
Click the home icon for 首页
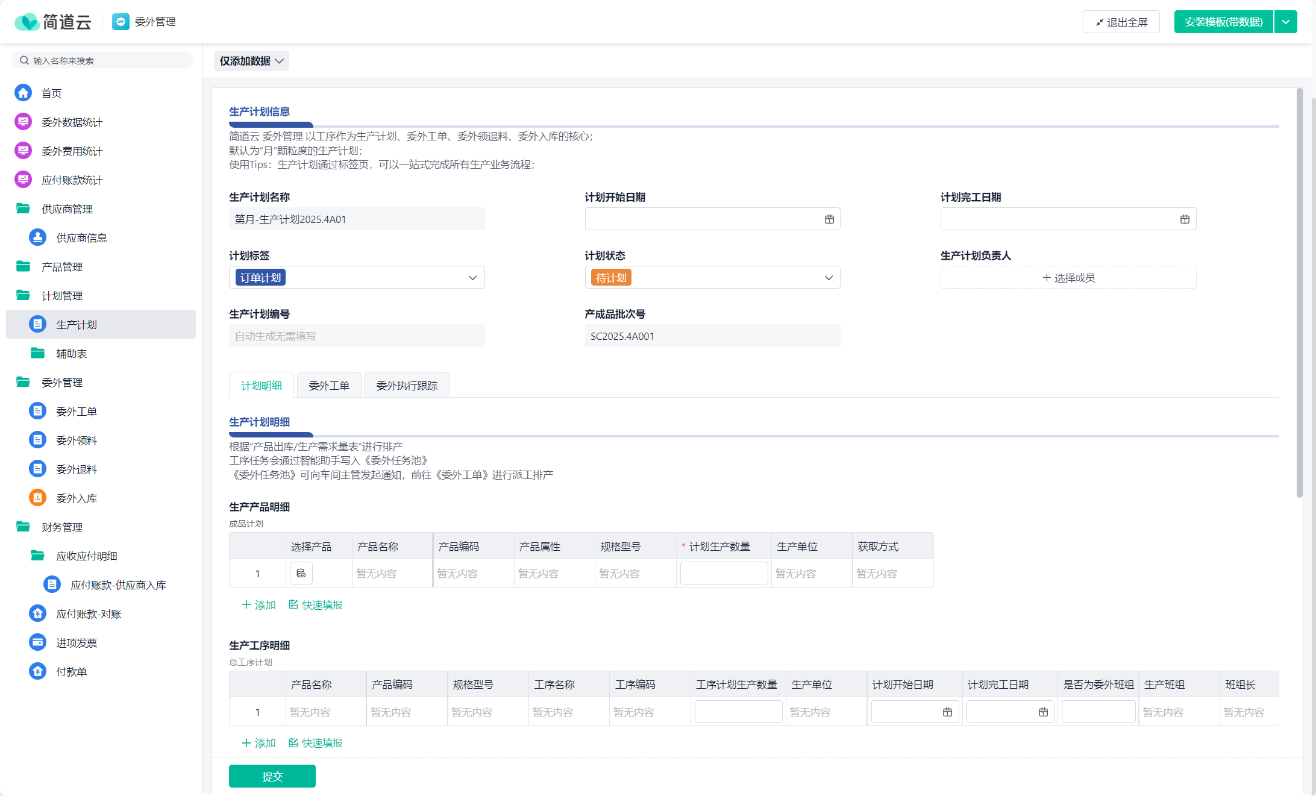click(23, 93)
